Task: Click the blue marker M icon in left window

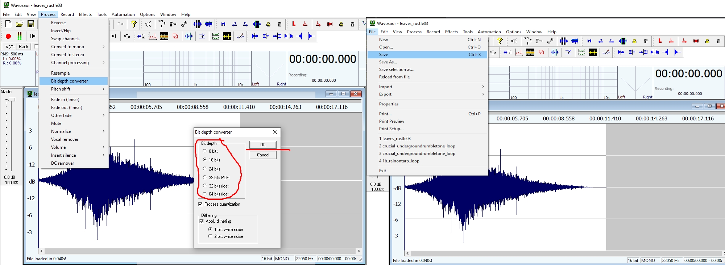Action: (x=223, y=24)
